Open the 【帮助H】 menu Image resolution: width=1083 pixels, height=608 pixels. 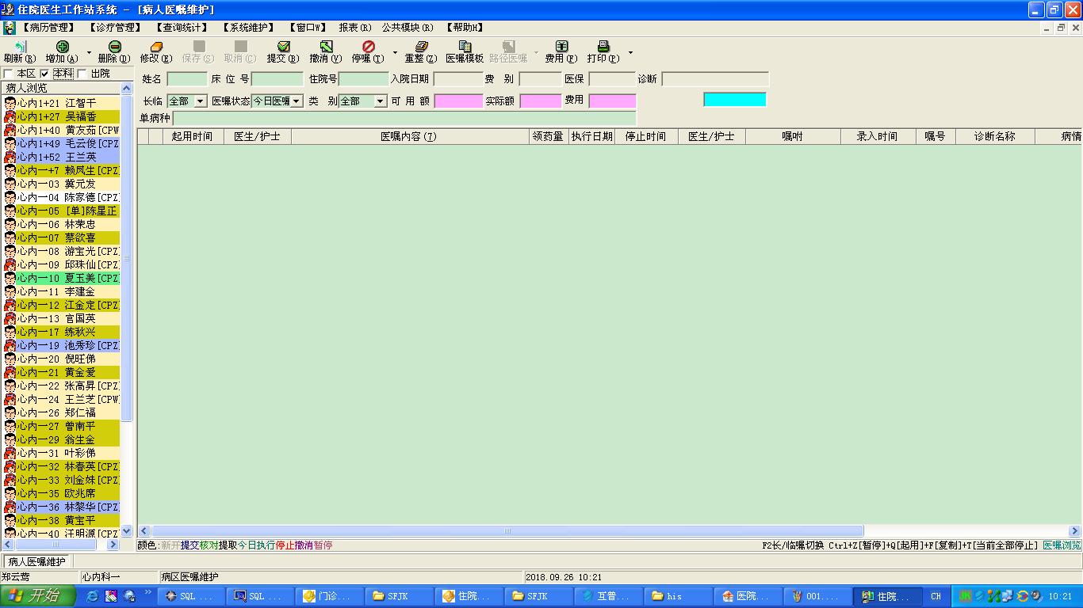[x=465, y=28]
